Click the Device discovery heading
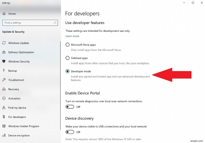The width and height of the screenshot is (205, 143). click(x=79, y=118)
